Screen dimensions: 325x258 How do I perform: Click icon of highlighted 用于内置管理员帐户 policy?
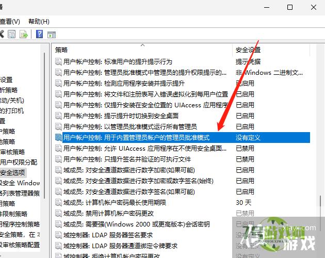click(x=58, y=137)
